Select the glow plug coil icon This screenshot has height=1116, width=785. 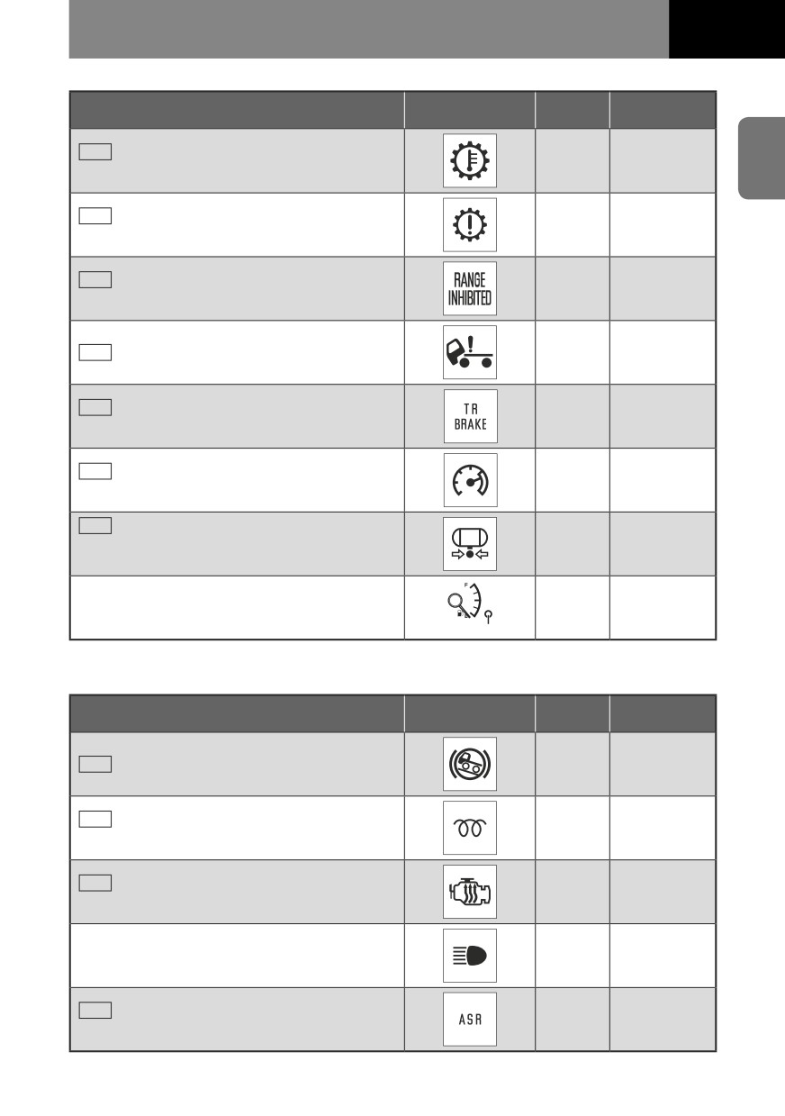470,828
